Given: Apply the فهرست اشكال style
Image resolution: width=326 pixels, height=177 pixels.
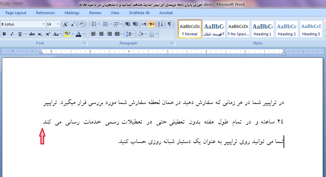Looking at the screenshot, I should click(214, 29).
